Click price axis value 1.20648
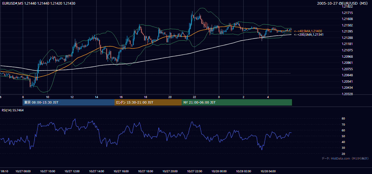The width and height of the screenshot is (372, 174). 347,75
